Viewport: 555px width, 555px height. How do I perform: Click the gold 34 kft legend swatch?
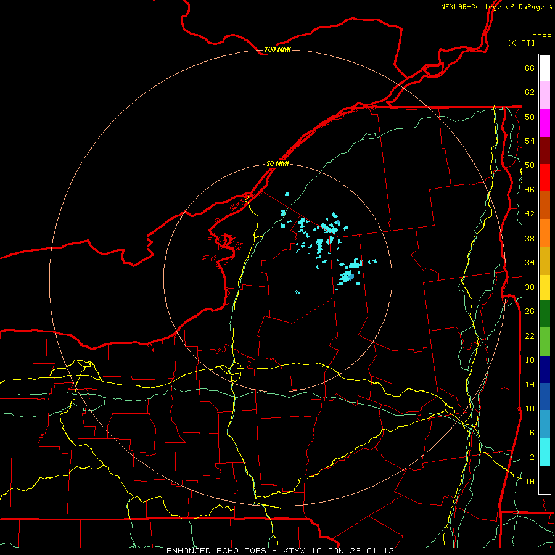tap(545, 261)
